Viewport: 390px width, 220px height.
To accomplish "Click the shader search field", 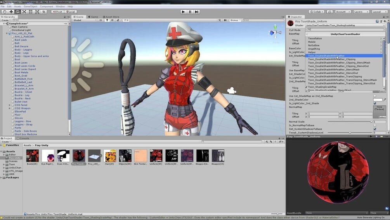I will [x=345, y=29].
